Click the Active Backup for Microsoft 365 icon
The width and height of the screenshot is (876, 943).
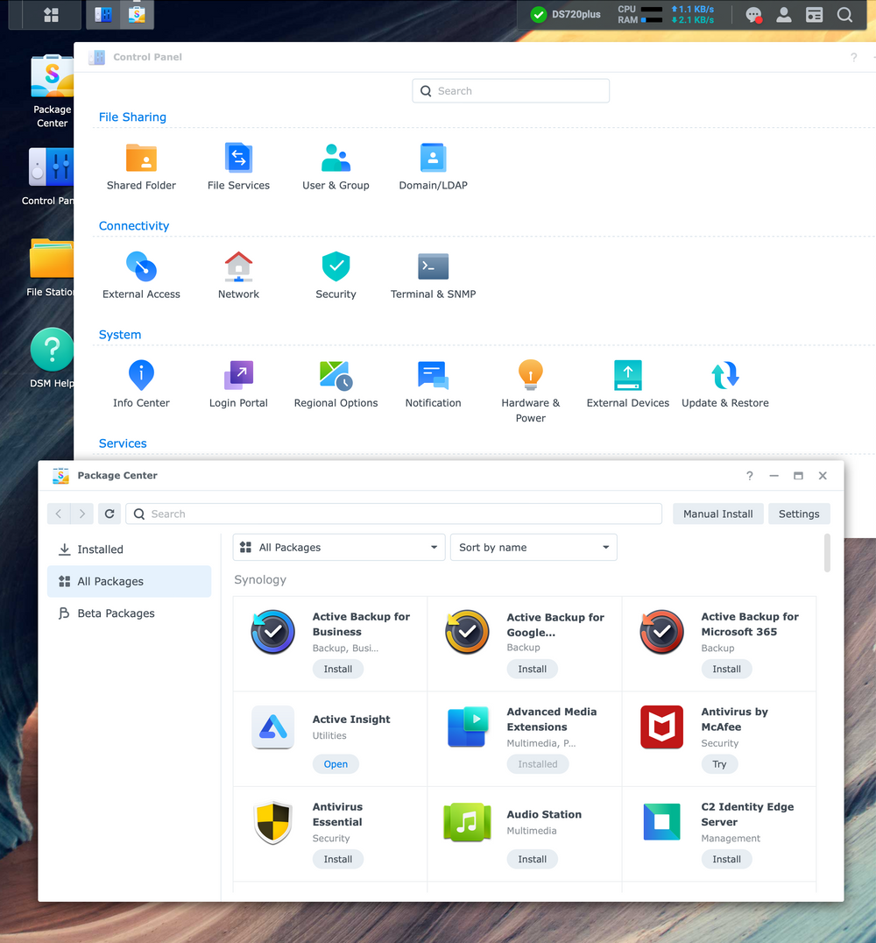(661, 632)
